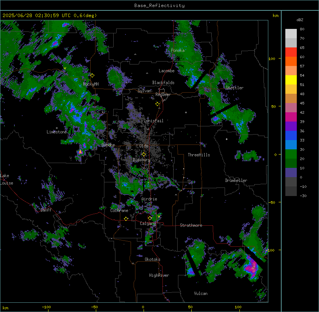This screenshot has width=319, height=312.
Task: Click the Ponoka city label
Action: click(178, 50)
